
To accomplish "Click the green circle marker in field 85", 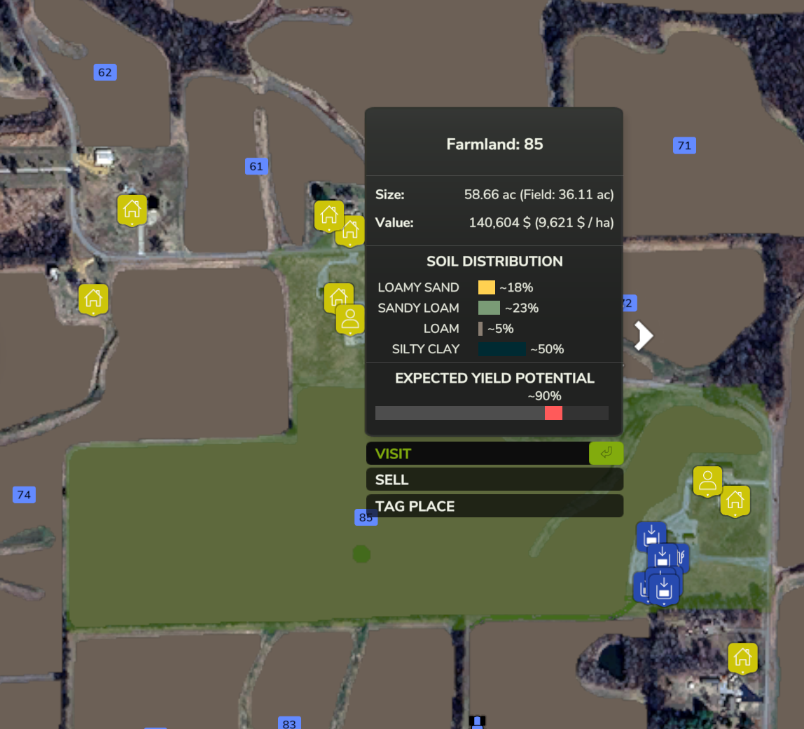I will pyautogui.click(x=361, y=554).
